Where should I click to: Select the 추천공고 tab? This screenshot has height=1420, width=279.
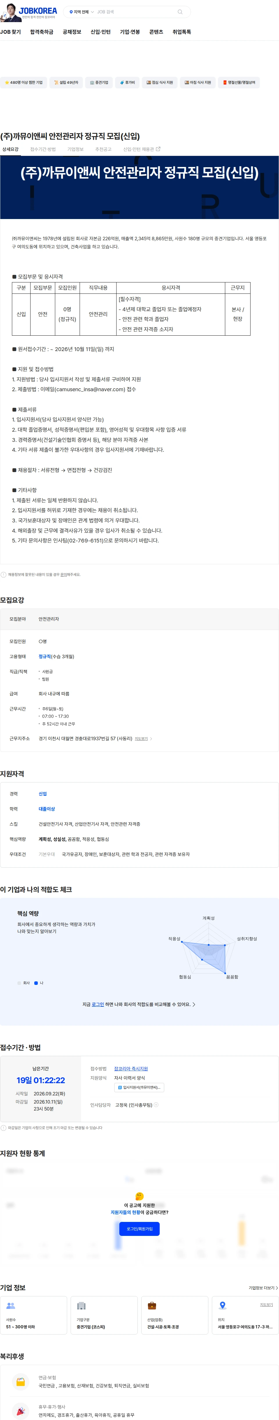pyautogui.click(x=103, y=150)
